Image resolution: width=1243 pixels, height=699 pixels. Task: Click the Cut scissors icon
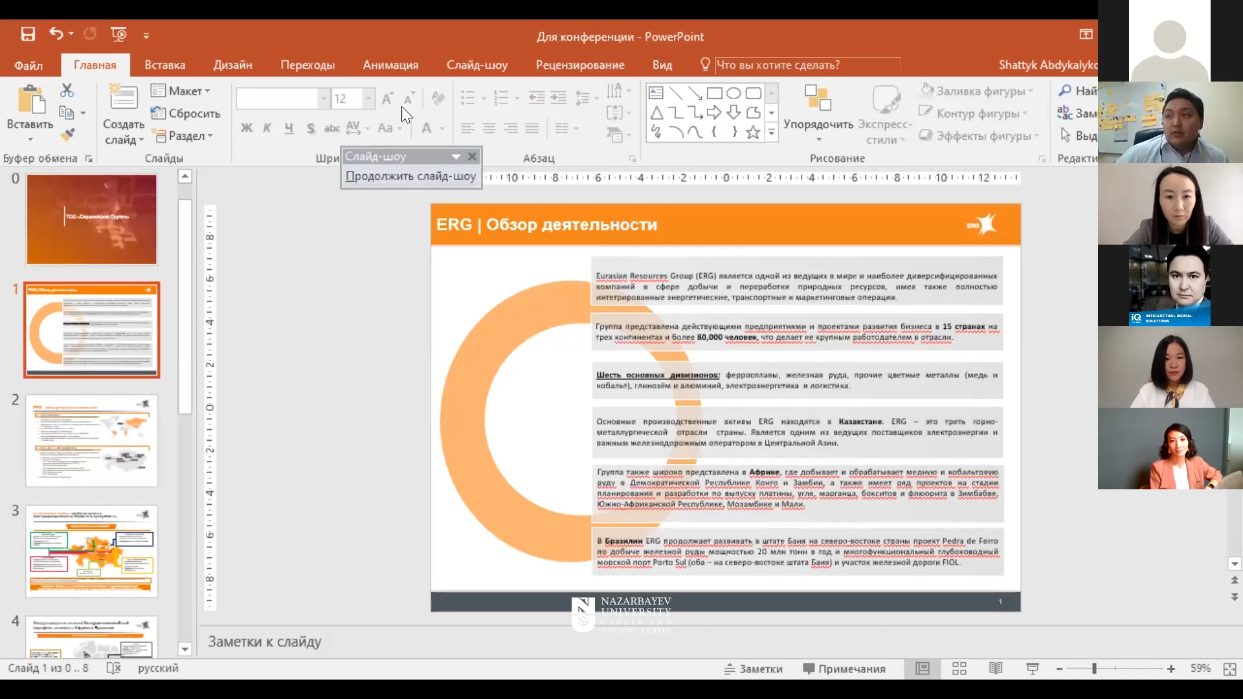click(x=67, y=90)
